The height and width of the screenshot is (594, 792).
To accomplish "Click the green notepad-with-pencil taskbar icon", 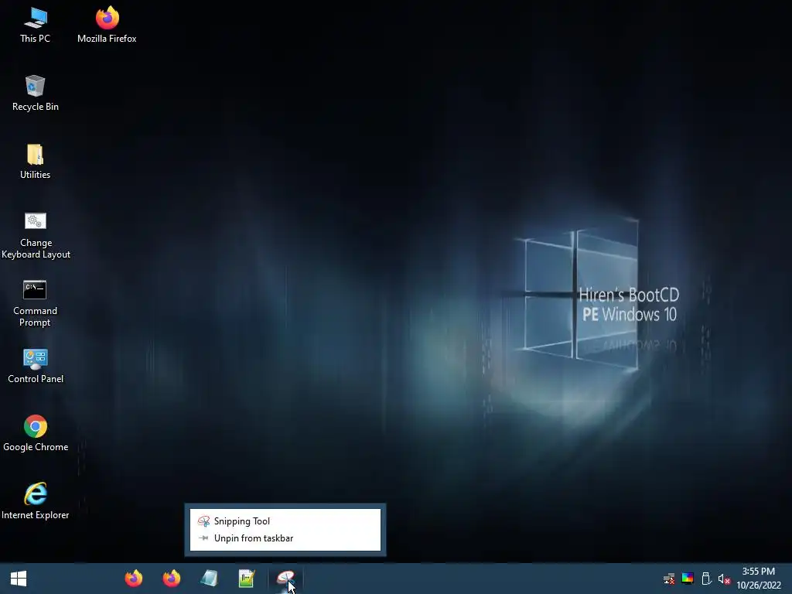I will coord(247,579).
